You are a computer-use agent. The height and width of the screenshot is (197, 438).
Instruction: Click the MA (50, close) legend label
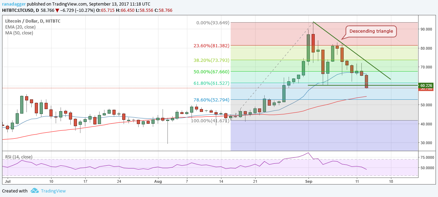pos(19,33)
